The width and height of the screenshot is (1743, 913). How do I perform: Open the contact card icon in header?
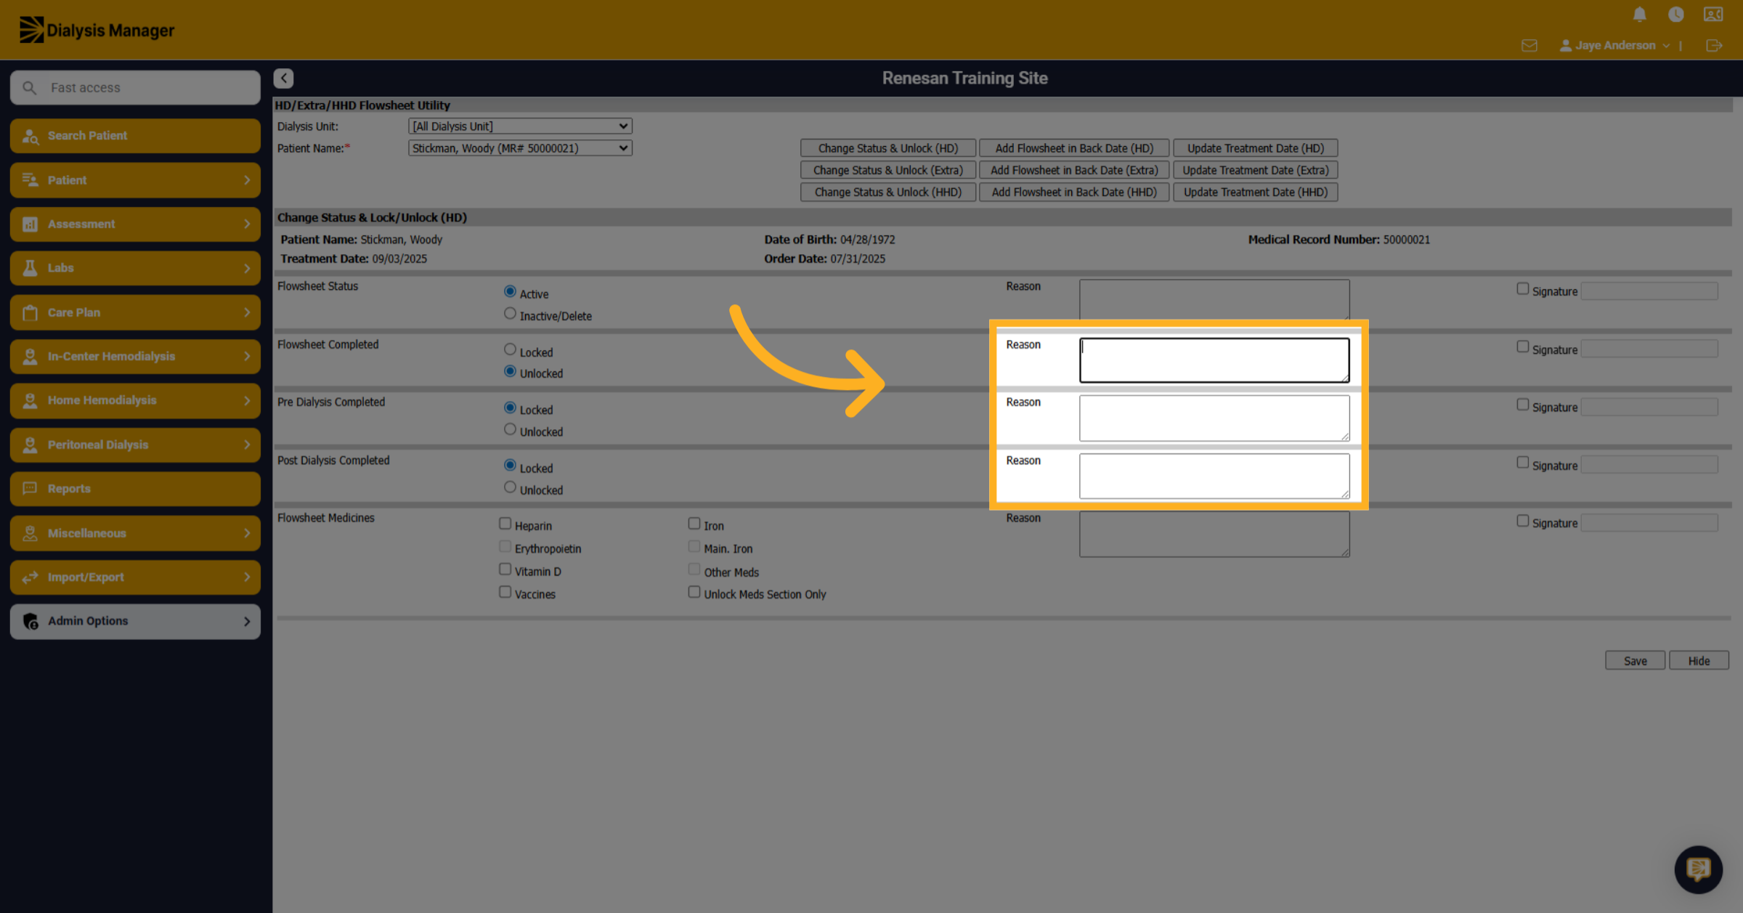point(1713,15)
